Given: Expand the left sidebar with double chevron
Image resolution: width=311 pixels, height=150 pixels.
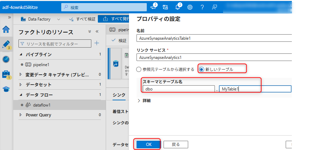Looking at the screenshot, I should point(9,17).
